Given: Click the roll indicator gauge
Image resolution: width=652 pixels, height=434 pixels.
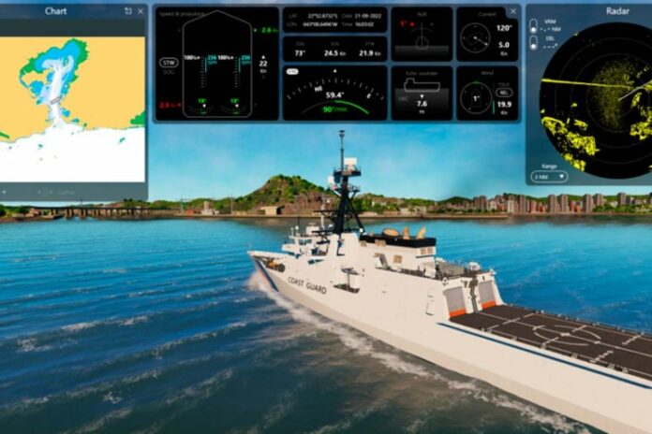Looking at the screenshot, I should pos(422,36).
